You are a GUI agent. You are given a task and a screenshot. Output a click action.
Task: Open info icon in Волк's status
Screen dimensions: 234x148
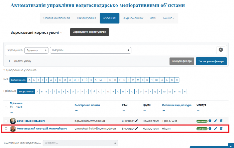click(210, 120)
